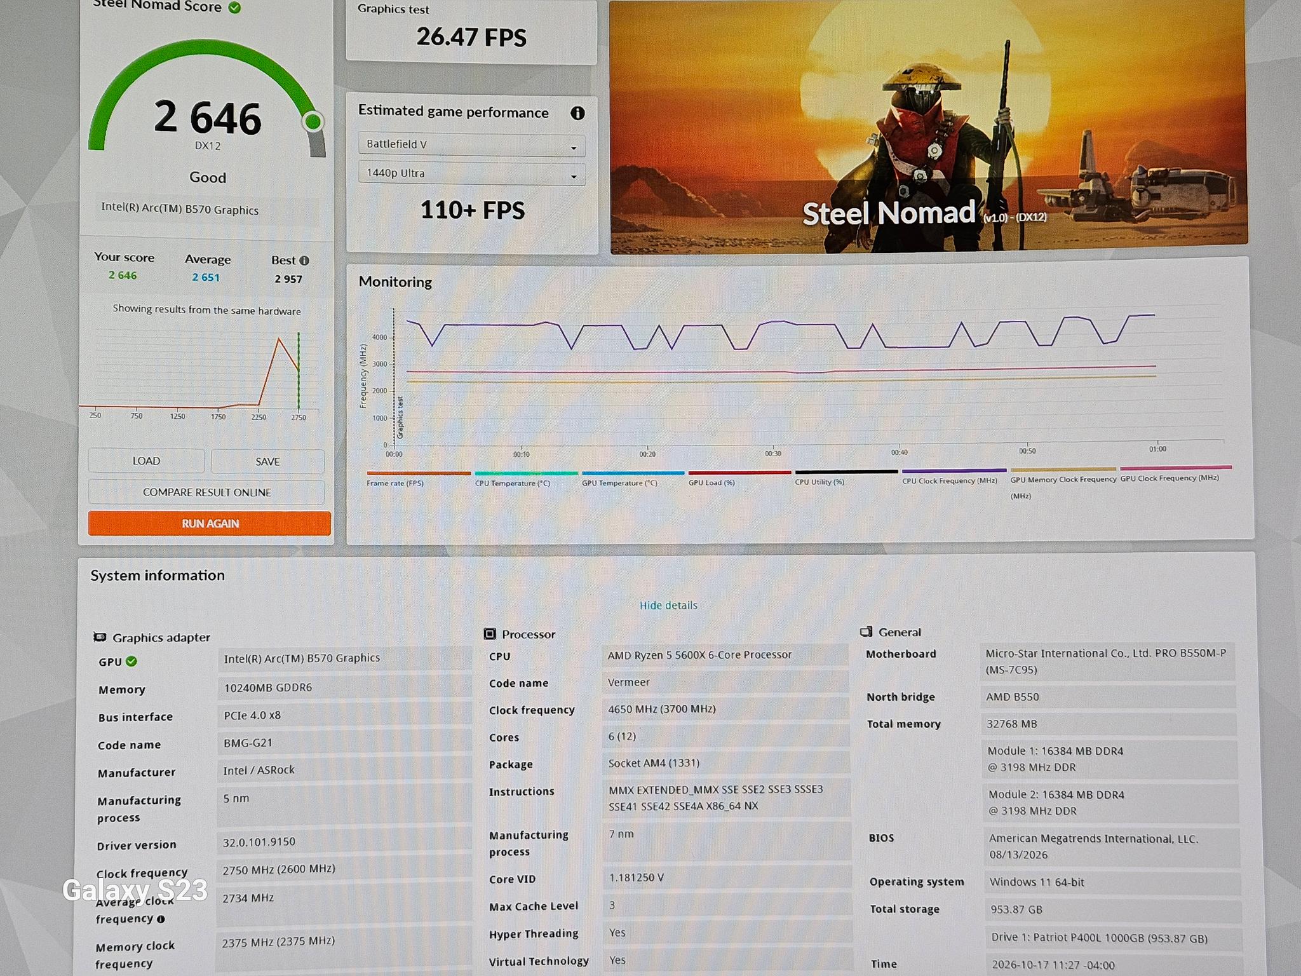
Task: Click the 26.47 FPS graphics test result
Action: click(x=471, y=37)
